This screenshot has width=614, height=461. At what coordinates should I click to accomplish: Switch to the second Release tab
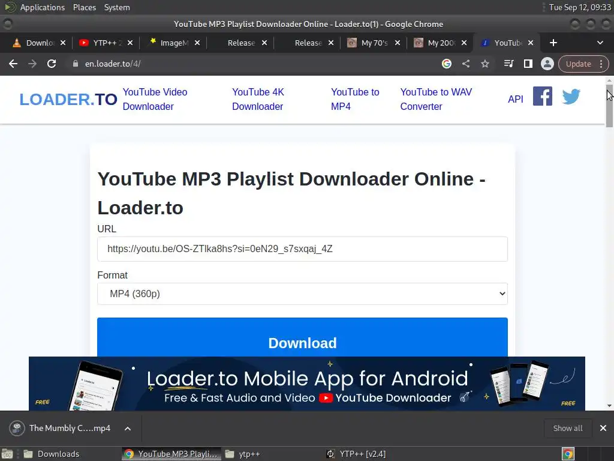pyautogui.click(x=306, y=43)
